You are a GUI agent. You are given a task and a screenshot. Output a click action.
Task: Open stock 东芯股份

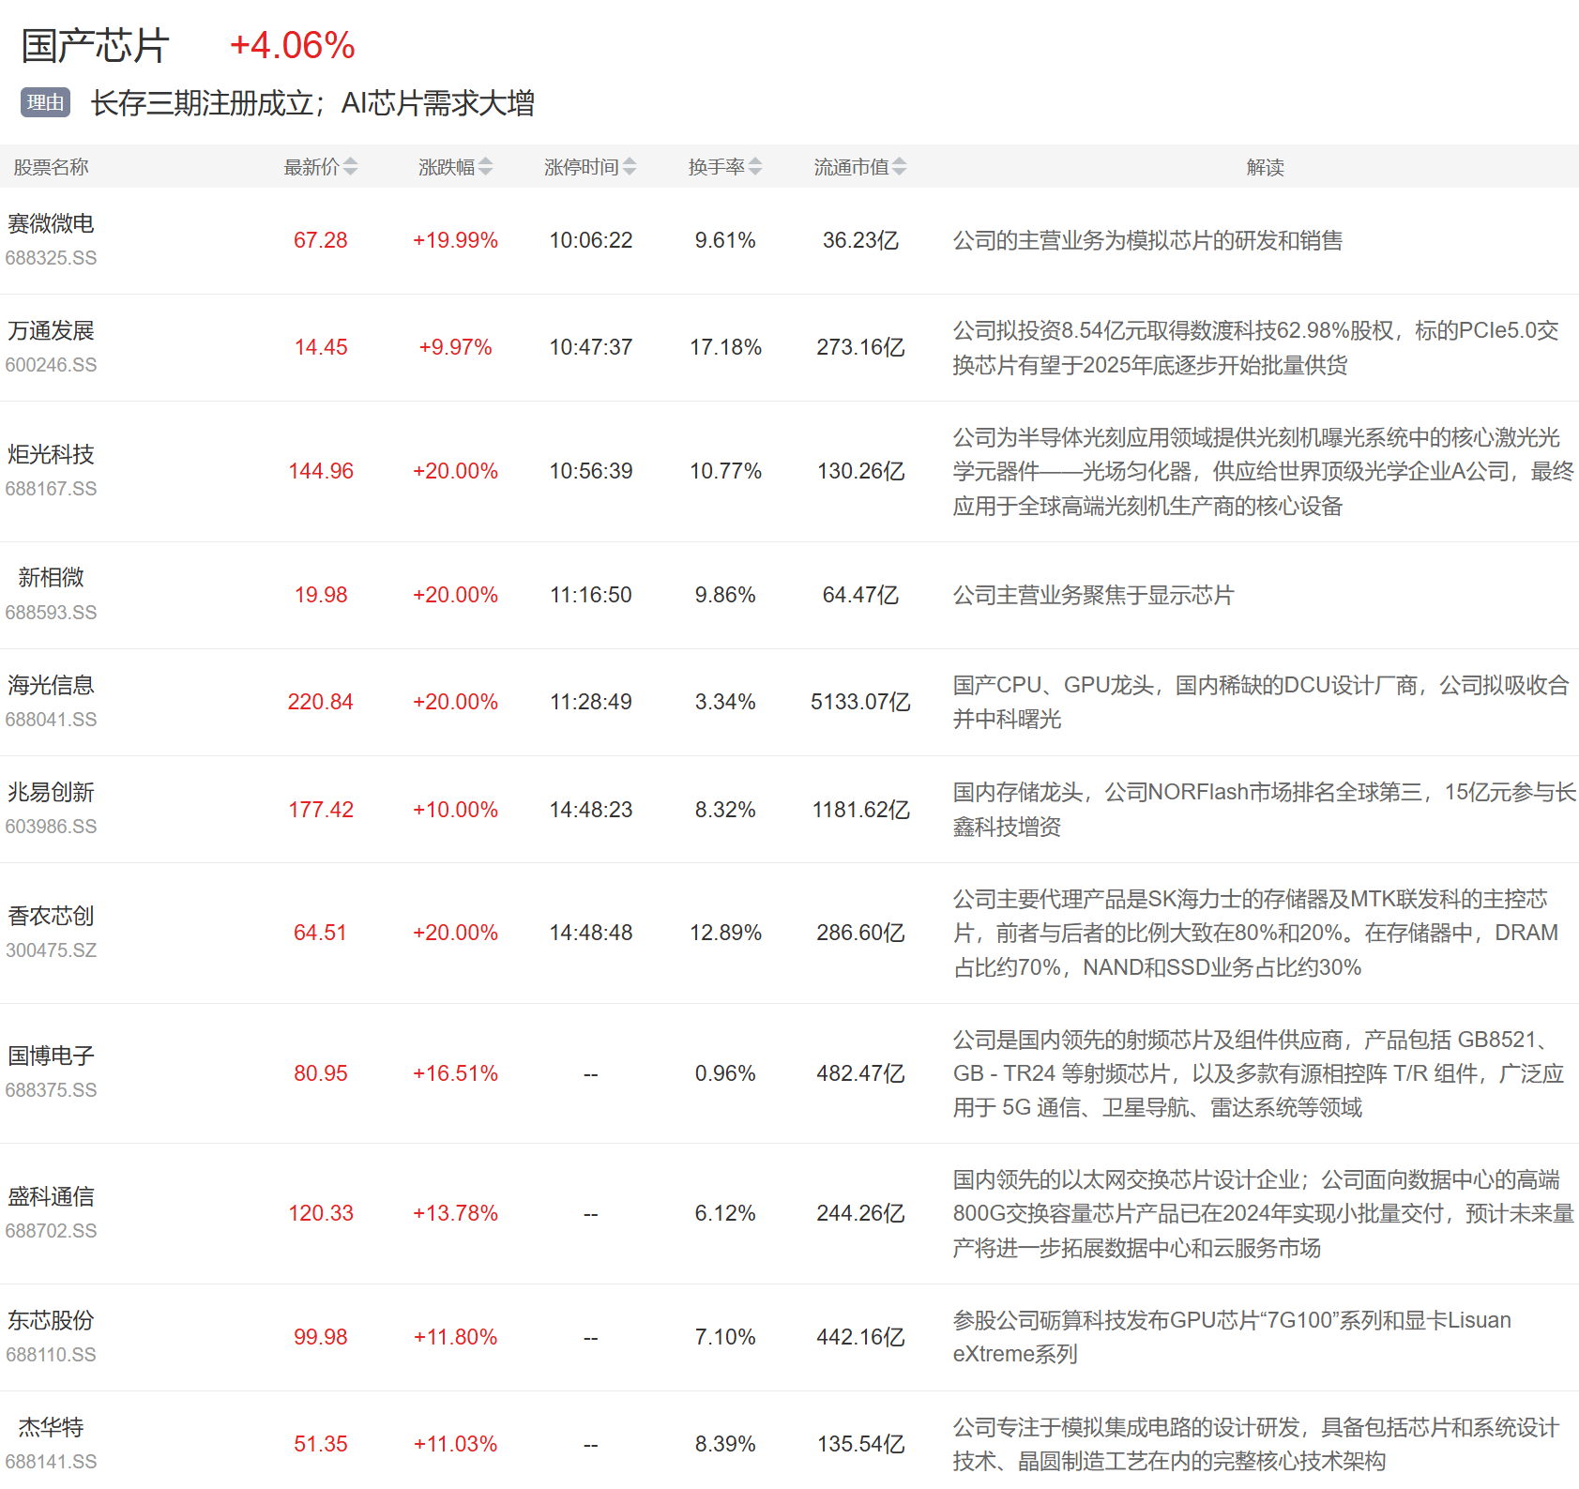pos(51,1320)
